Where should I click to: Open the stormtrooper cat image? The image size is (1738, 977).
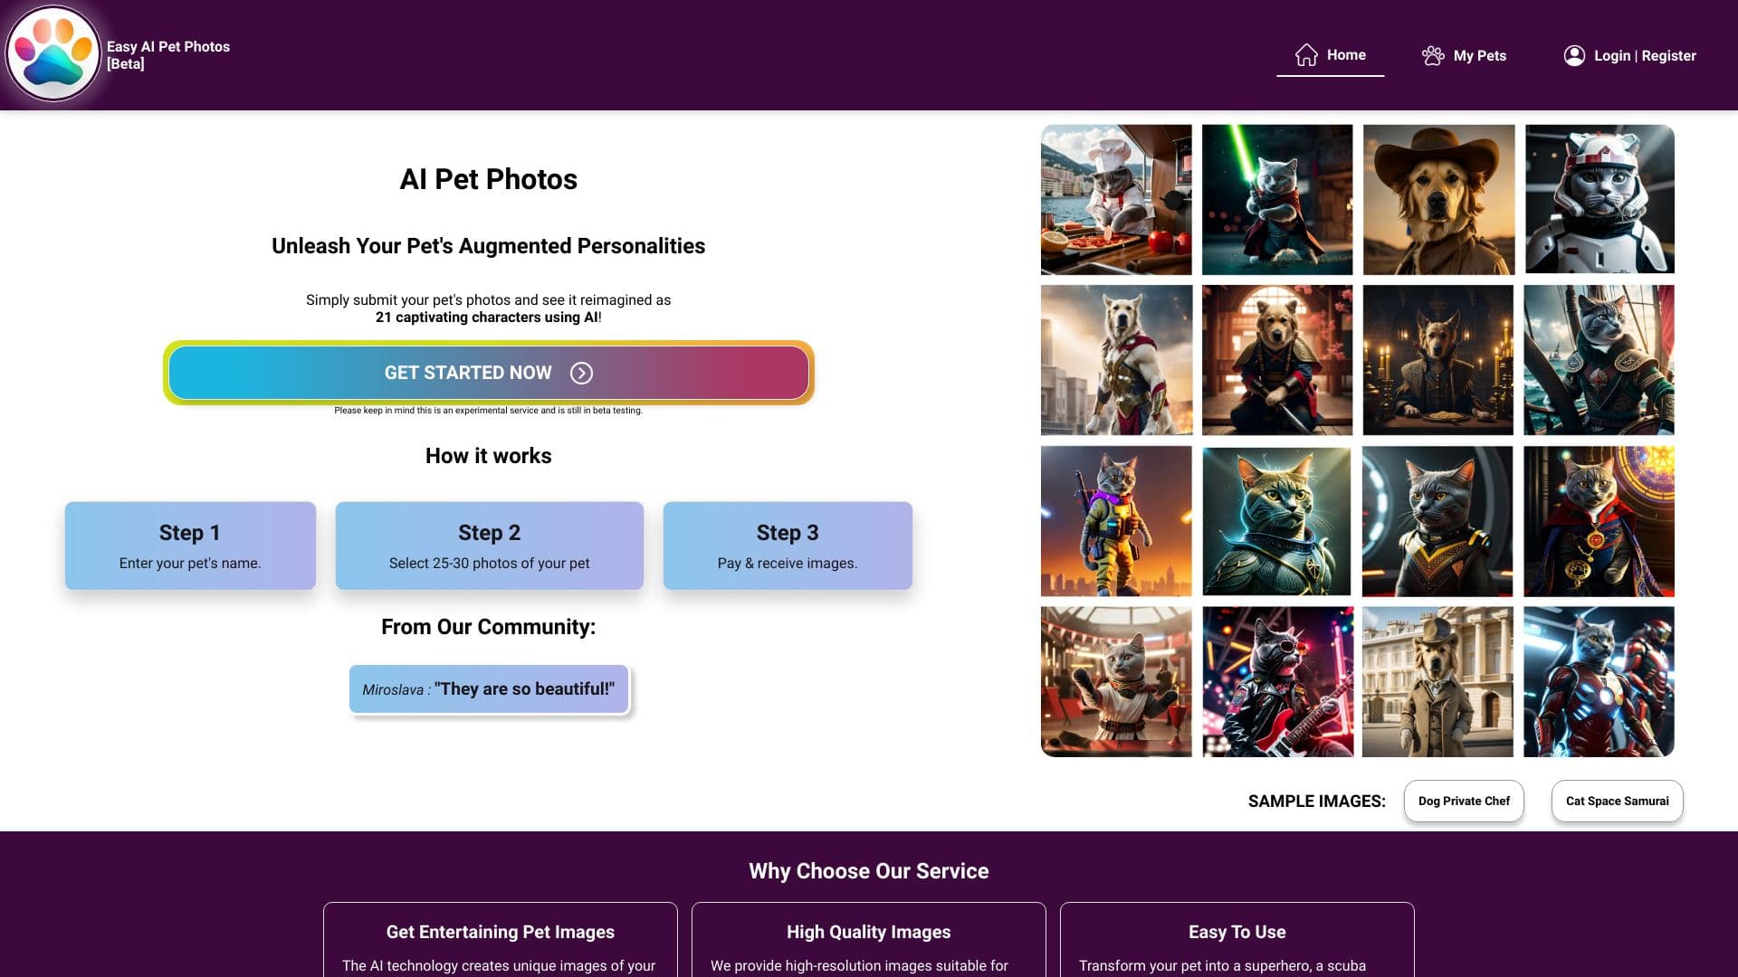coord(1598,198)
